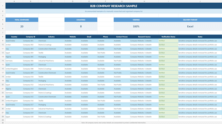The image size is (222, 124).
Task: Click the Industry table header
Action: [51, 37]
